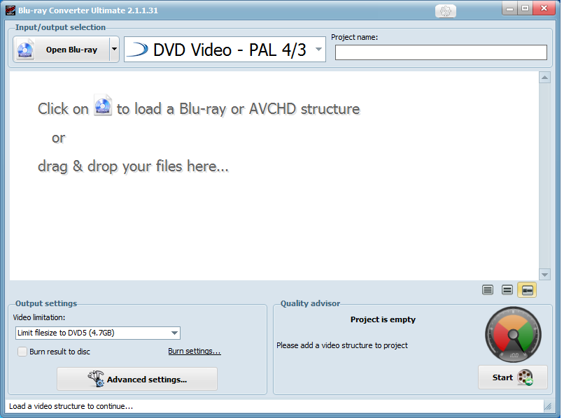This screenshot has height=418, width=571.
Task: Open the Open Blu-ray dropdown arrow
Action: (113, 49)
